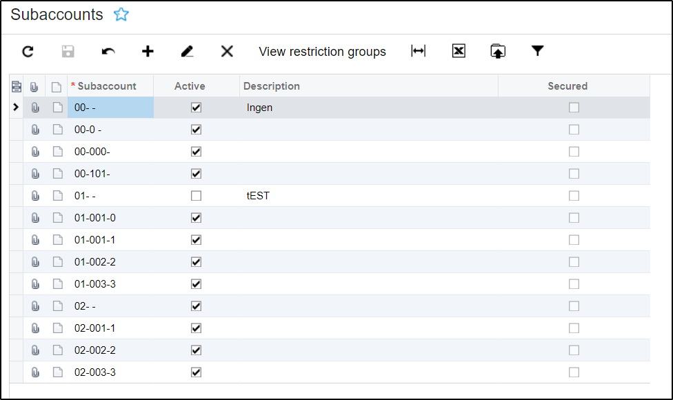Enable Active checkbox for subaccount 01- -
This screenshot has height=400, width=673.
pos(197,196)
